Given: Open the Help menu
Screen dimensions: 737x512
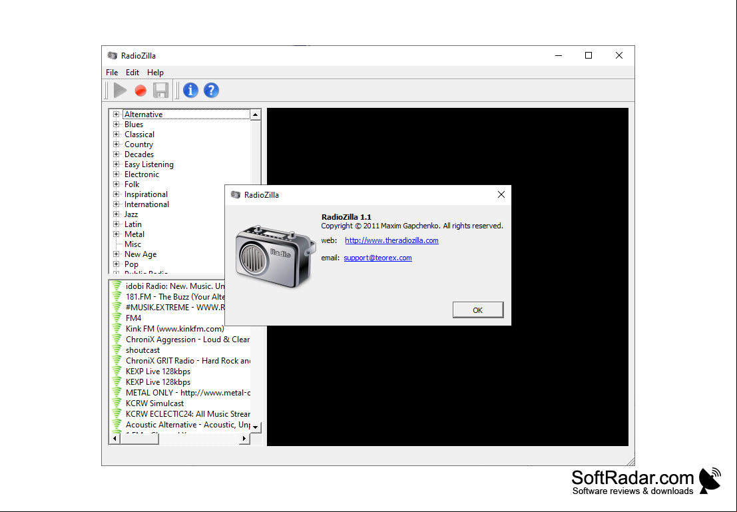Looking at the screenshot, I should pos(155,73).
